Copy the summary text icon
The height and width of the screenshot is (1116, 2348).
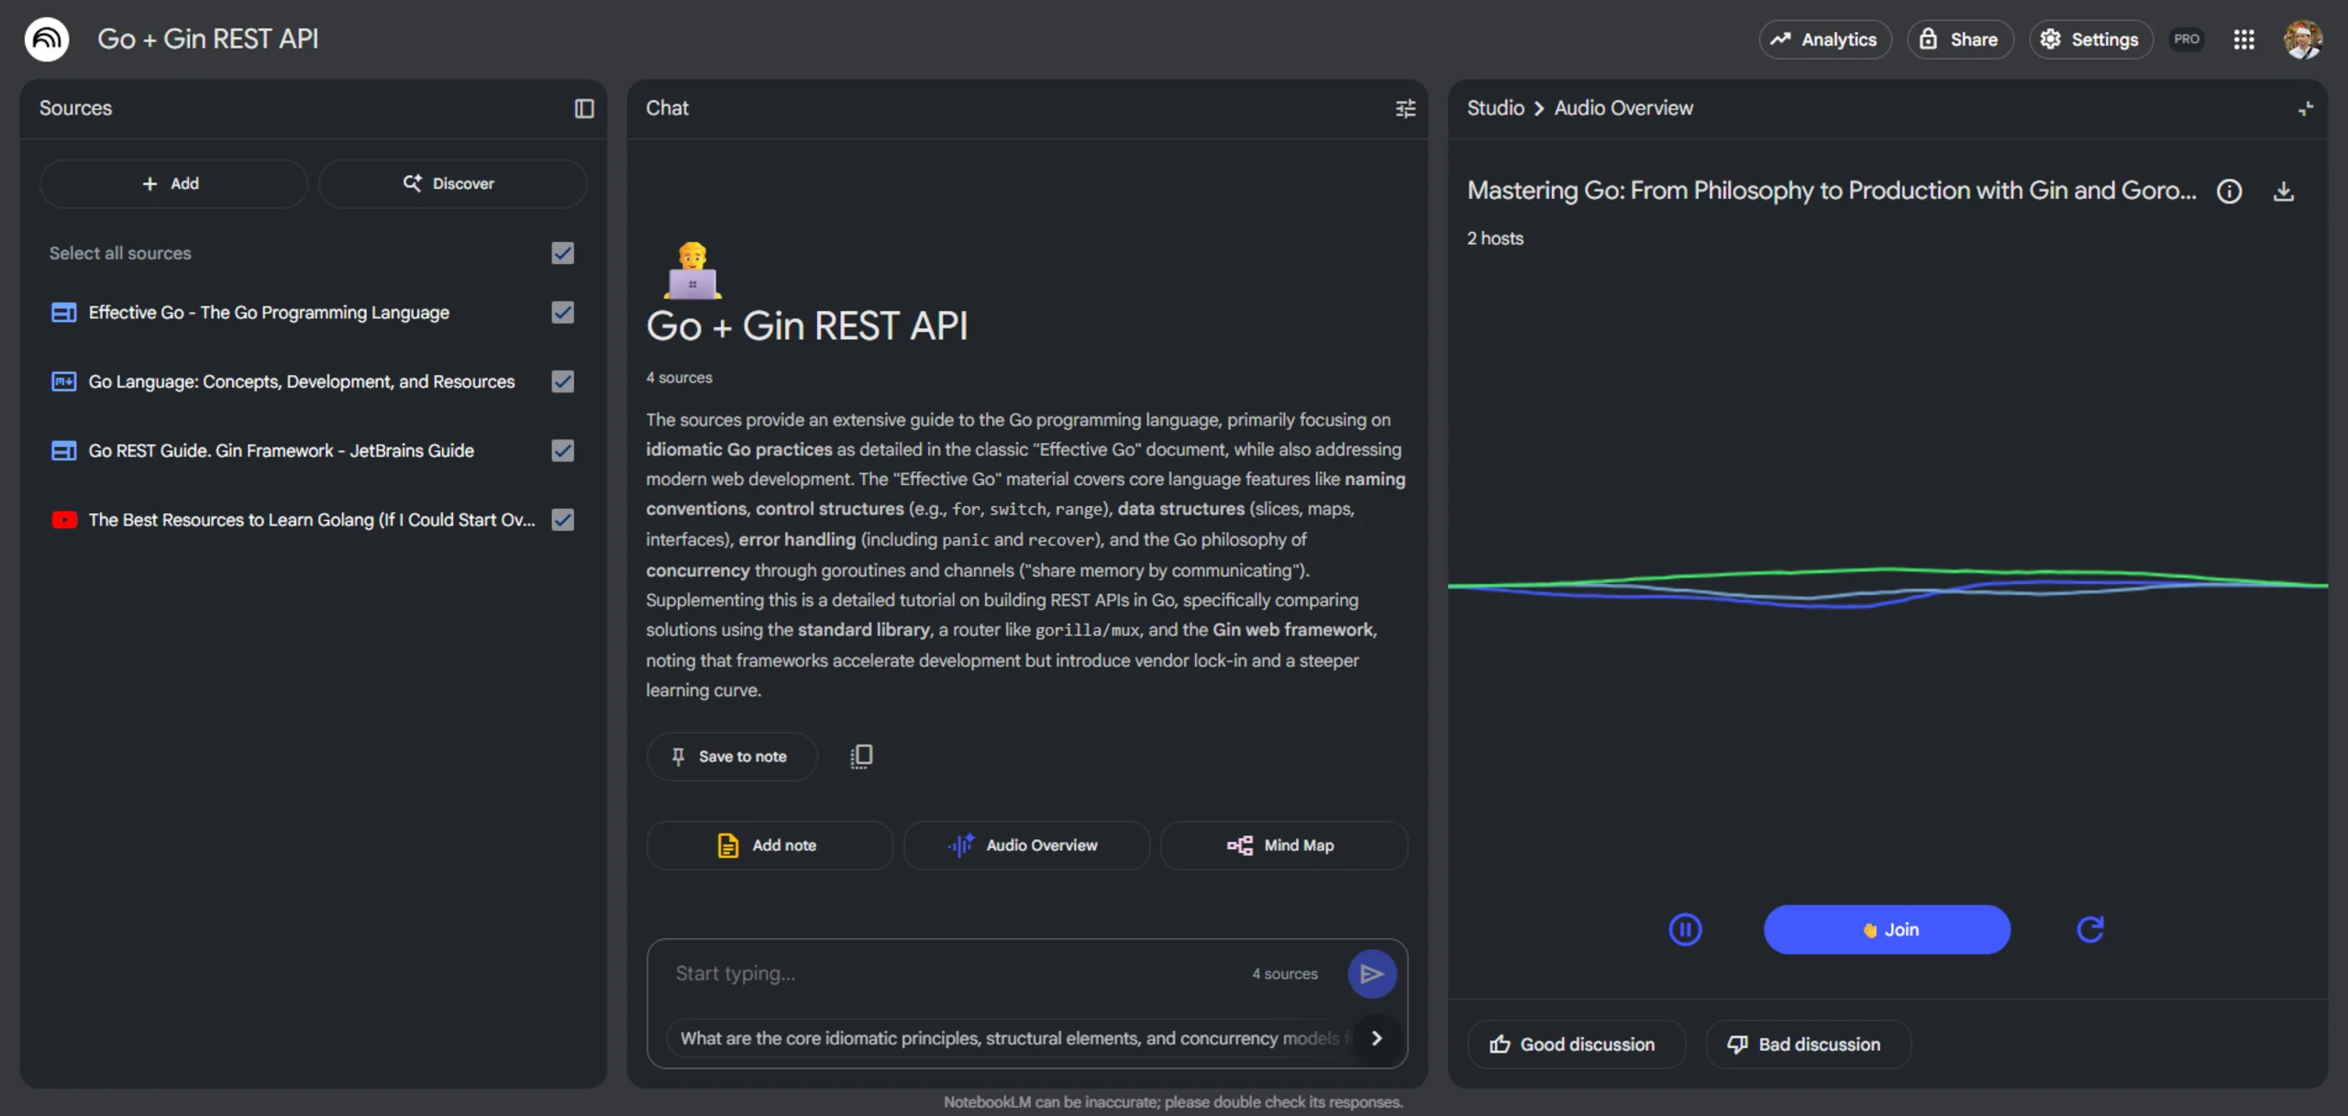pos(860,756)
